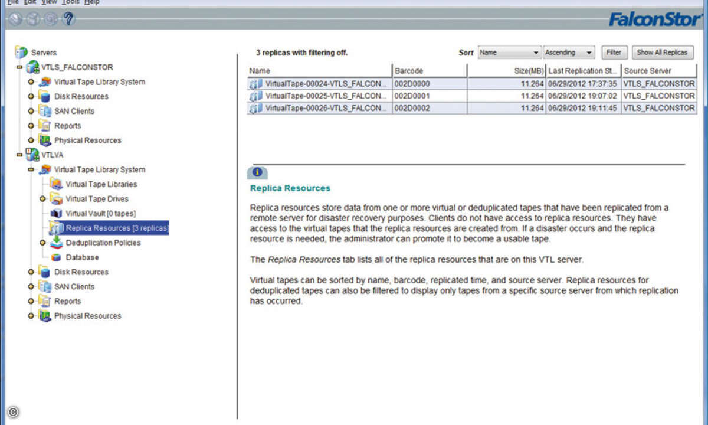Expand Virtual Tape Library System under VTLS_FALCONSTOR
The image size is (708, 425).
31,81
